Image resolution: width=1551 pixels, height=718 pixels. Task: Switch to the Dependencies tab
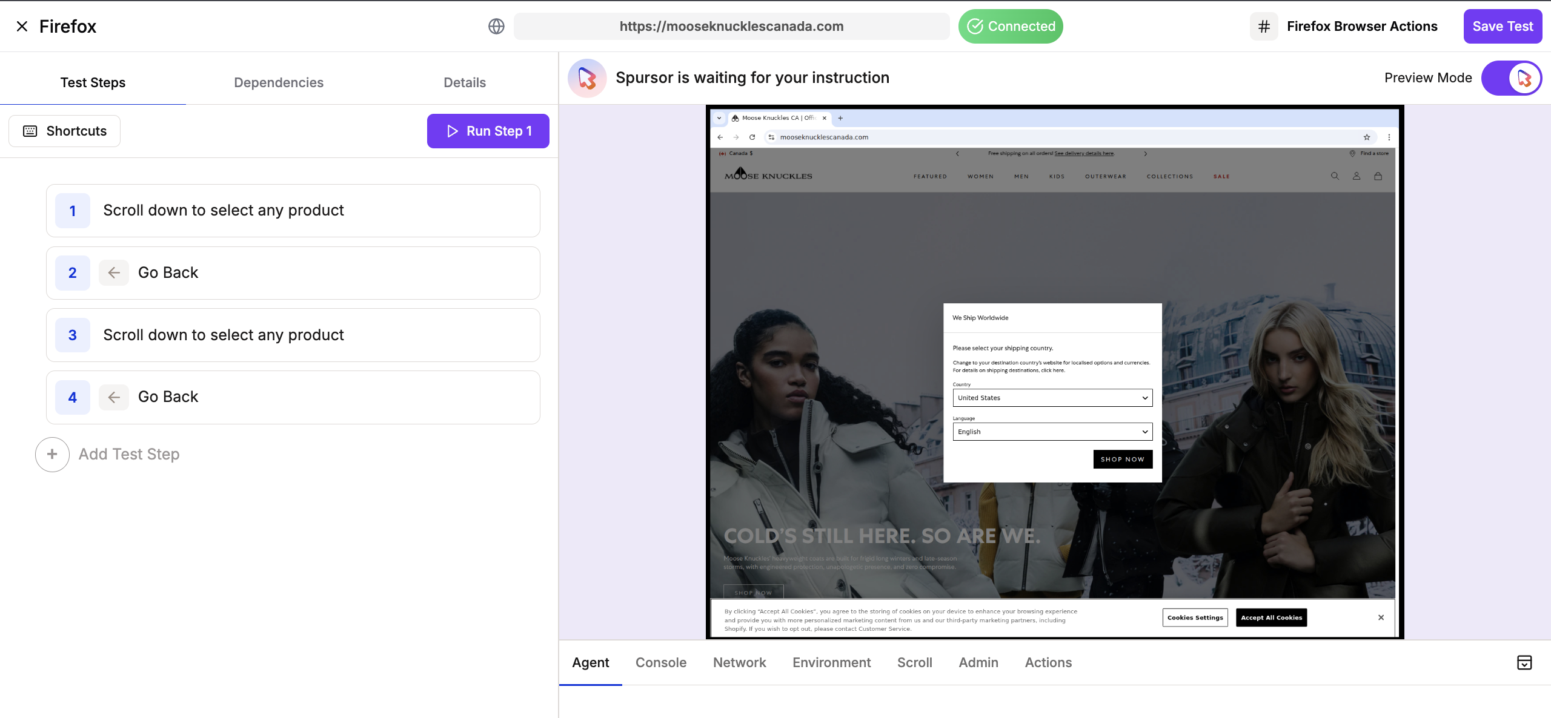279,82
